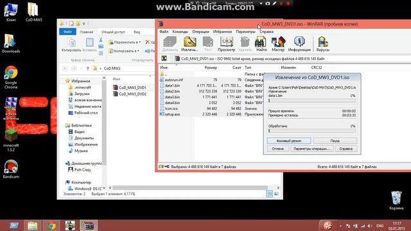
Task: Click the up-one-level icon in WinRAR address bar
Action: click(164, 58)
